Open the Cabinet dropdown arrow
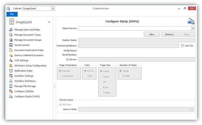202x125 pixels. coord(53,9)
